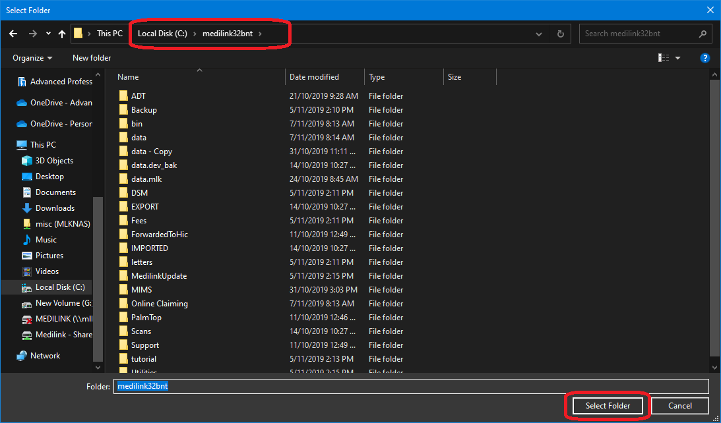This screenshot has width=721, height=423.
Task: Select the Support folder
Action: coord(145,345)
